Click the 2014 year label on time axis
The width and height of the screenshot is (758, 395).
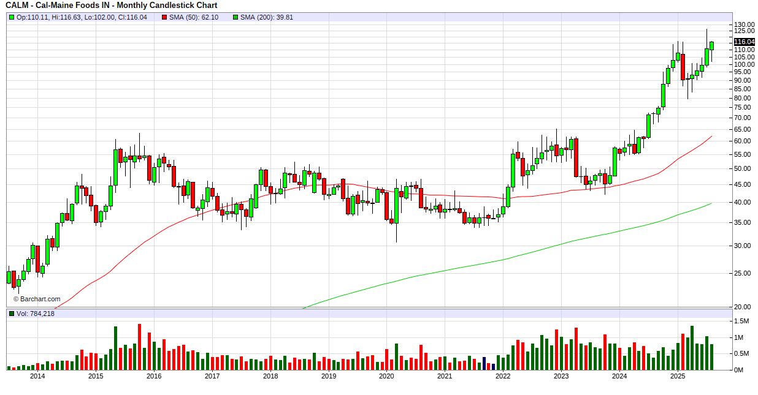point(37,377)
